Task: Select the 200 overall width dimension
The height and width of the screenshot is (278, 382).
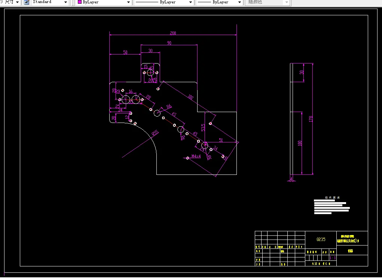Action: (173, 33)
